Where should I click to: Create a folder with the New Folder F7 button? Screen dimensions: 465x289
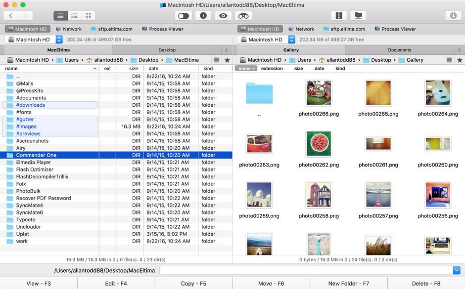click(x=349, y=283)
